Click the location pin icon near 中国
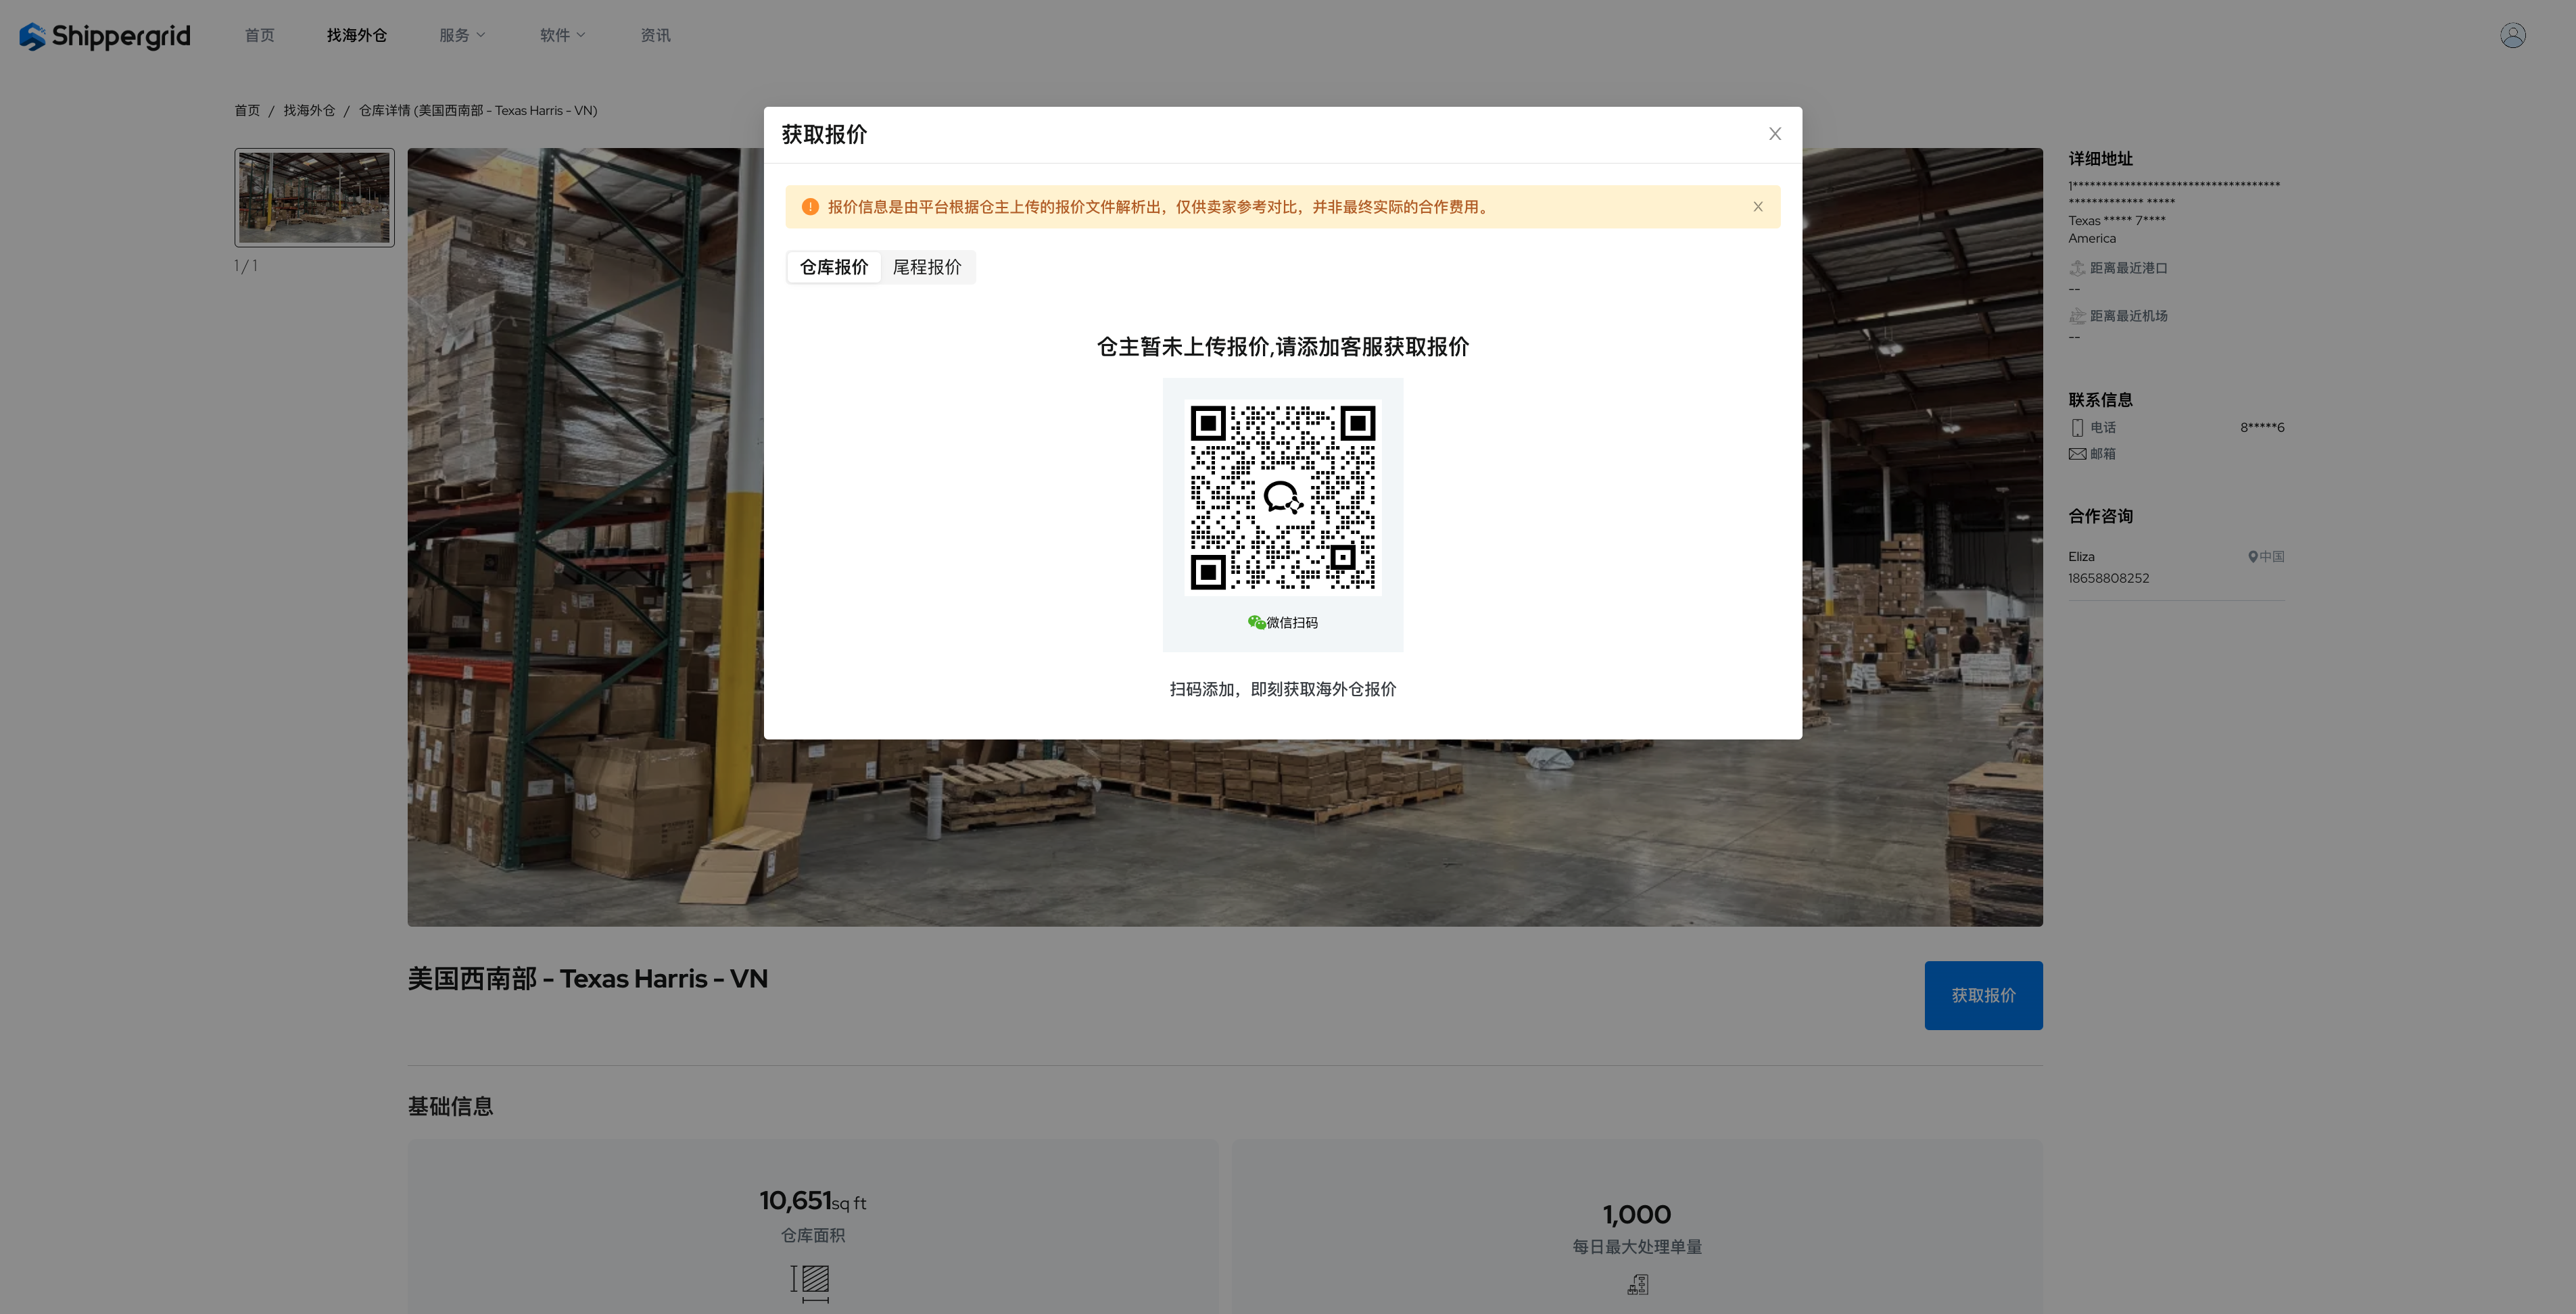The height and width of the screenshot is (1314, 2576). click(x=2252, y=557)
